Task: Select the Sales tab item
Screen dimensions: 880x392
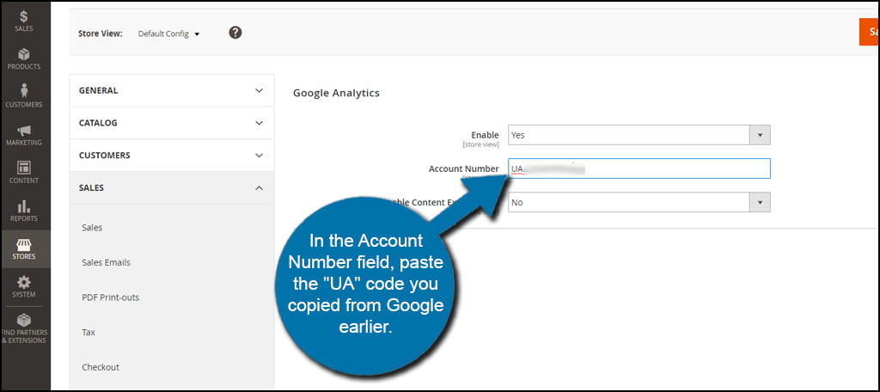Action: [x=92, y=228]
